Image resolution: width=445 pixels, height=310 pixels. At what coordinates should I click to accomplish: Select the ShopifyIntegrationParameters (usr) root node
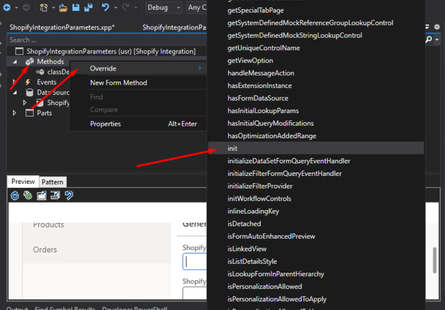coord(111,51)
